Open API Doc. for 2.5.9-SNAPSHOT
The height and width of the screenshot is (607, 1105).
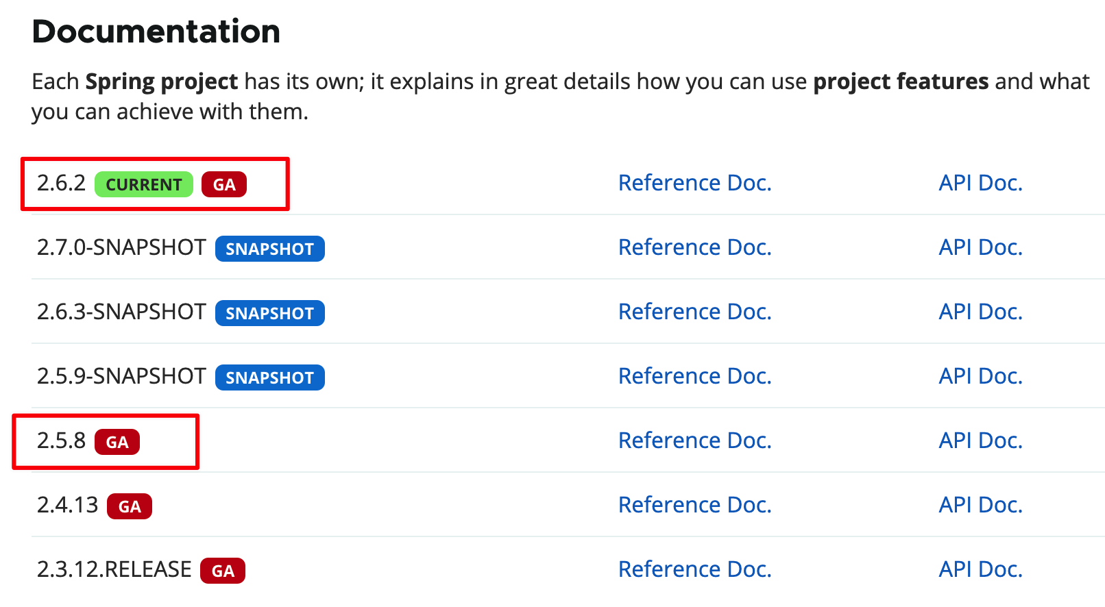980,376
